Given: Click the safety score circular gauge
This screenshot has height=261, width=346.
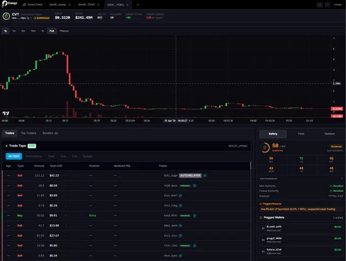Looking at the screenshot, I should pos(265,148).
